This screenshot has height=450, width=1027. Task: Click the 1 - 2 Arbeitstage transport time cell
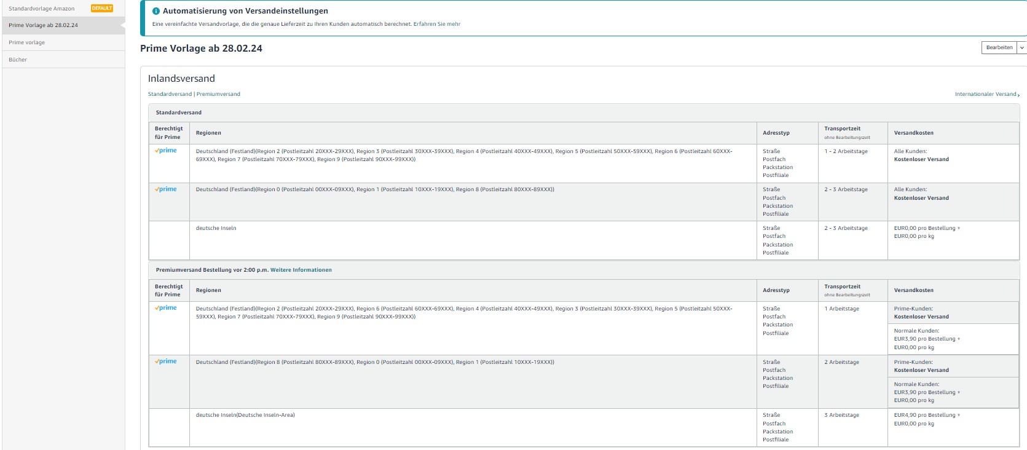pos(852,164)
